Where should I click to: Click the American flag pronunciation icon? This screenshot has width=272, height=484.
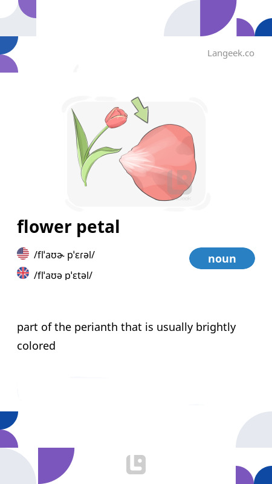coord(23,253)
